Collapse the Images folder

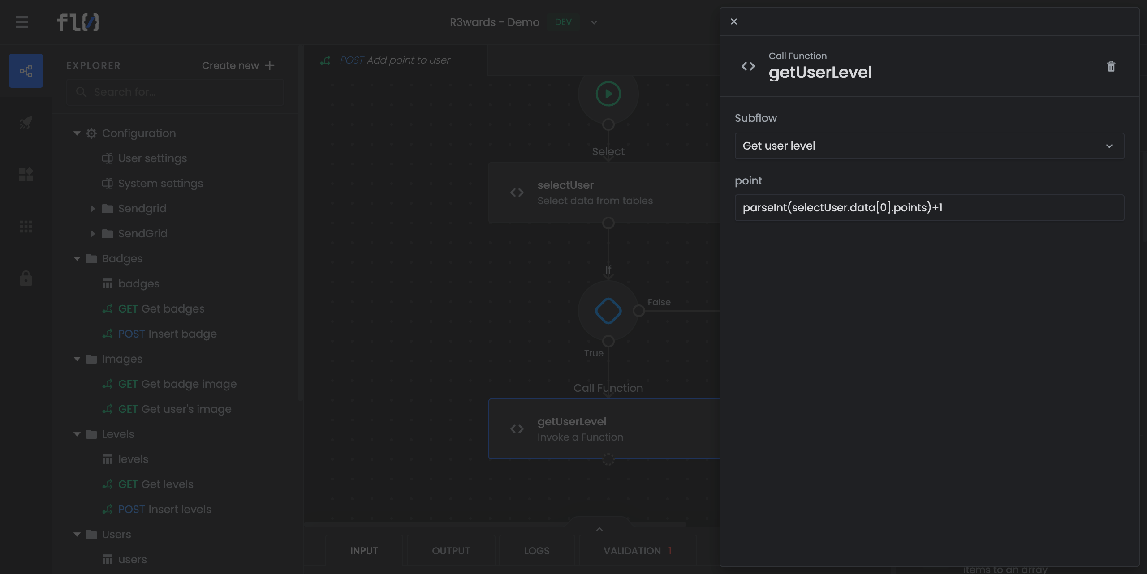coord(77,359)
